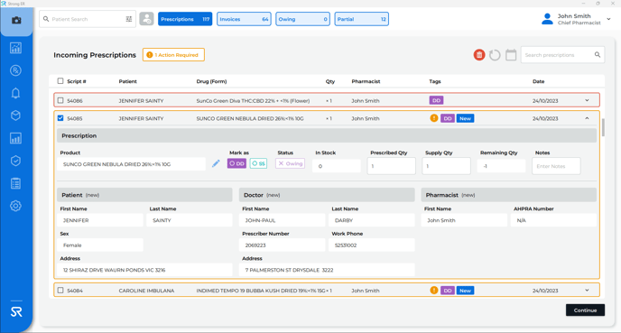The image size is (621, 333).
Task: Click CAROLINE IMBULANA patient name
Action: (x=146, y=291)
